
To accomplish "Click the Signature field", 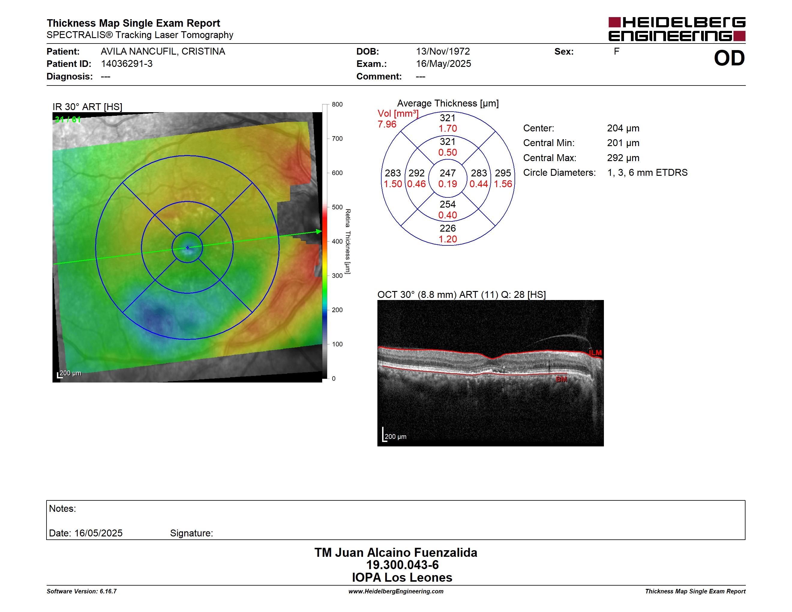I will (x=191, y=533).
